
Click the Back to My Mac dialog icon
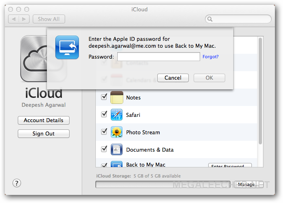67,47
